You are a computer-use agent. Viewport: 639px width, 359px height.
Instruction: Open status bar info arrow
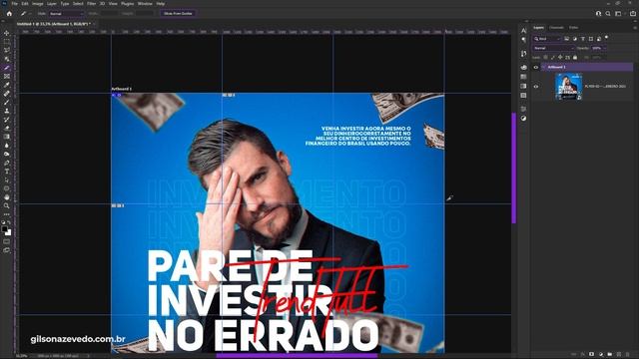click(89, 356)
